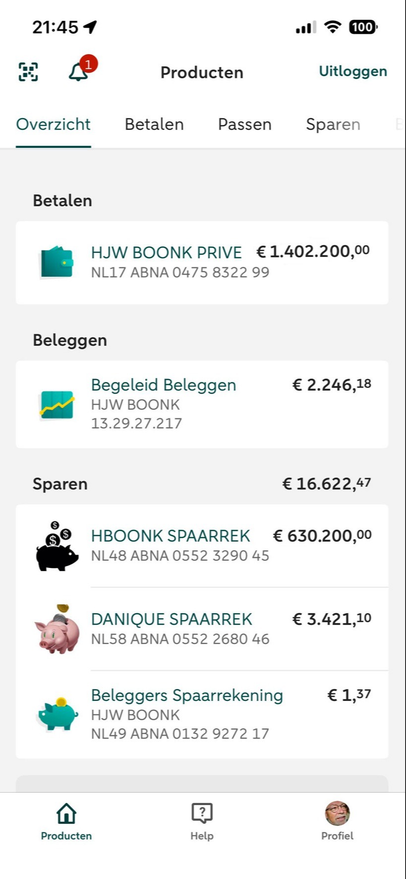
Task: Tap the Help question mark icon
Action: pyautogui.click(x=202, y=814)
